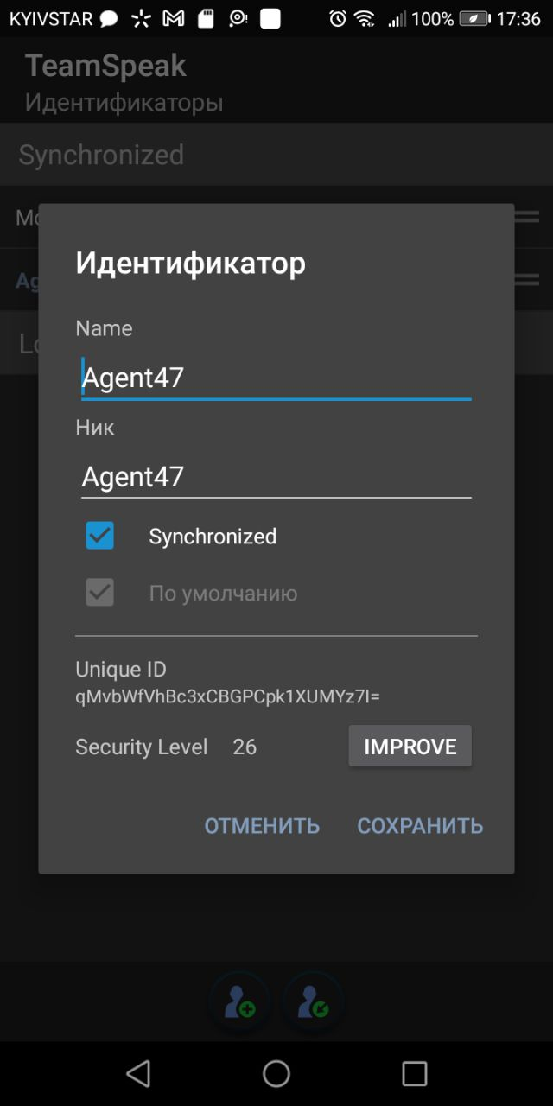
Task: Tap the add identity icon at bottom
Action: click(x=239, y=1002)
